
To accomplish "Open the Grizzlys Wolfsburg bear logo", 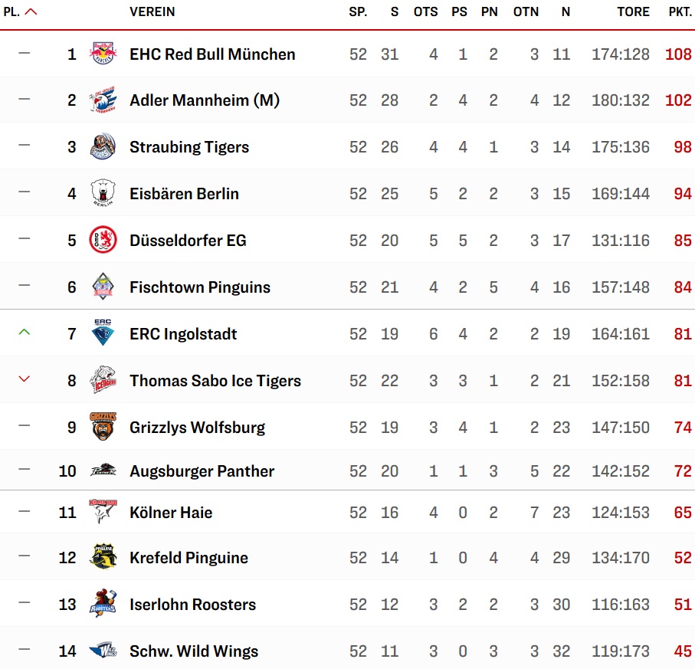I will 103,426.
